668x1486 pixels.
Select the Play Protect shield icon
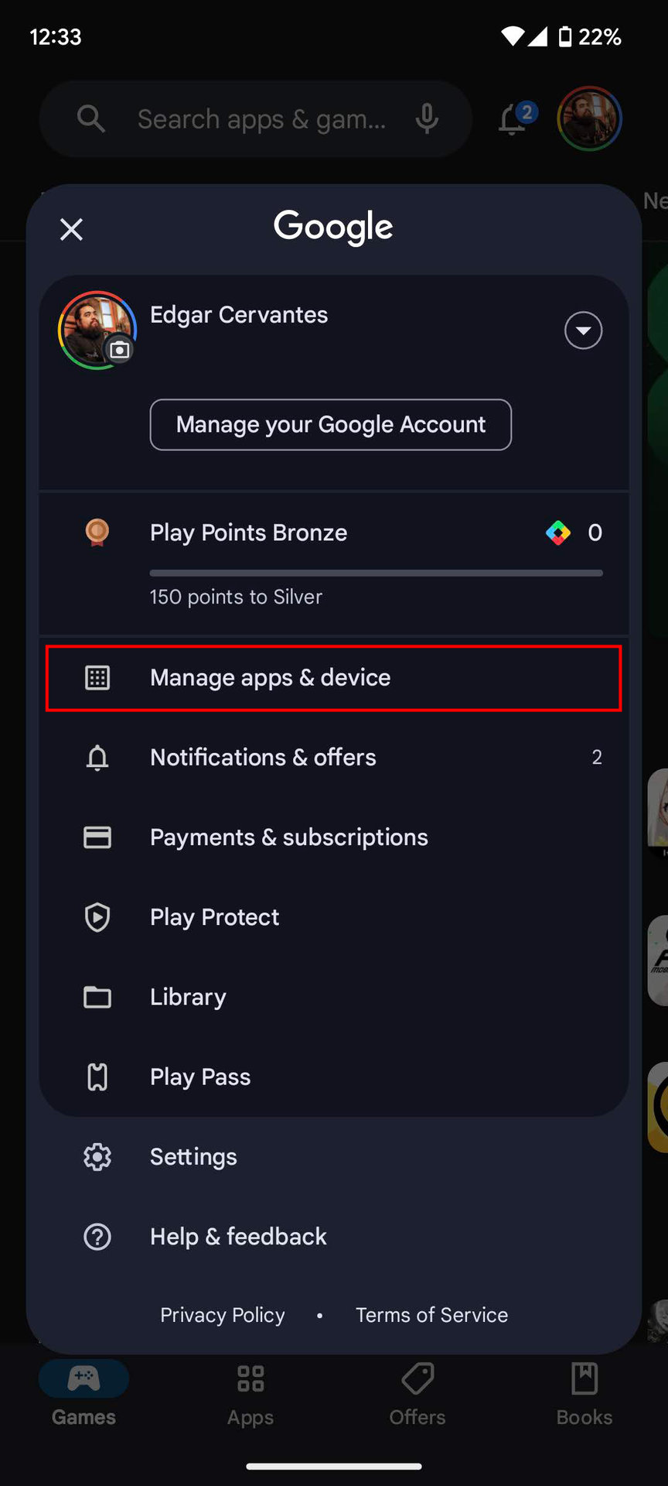point(97,917)
